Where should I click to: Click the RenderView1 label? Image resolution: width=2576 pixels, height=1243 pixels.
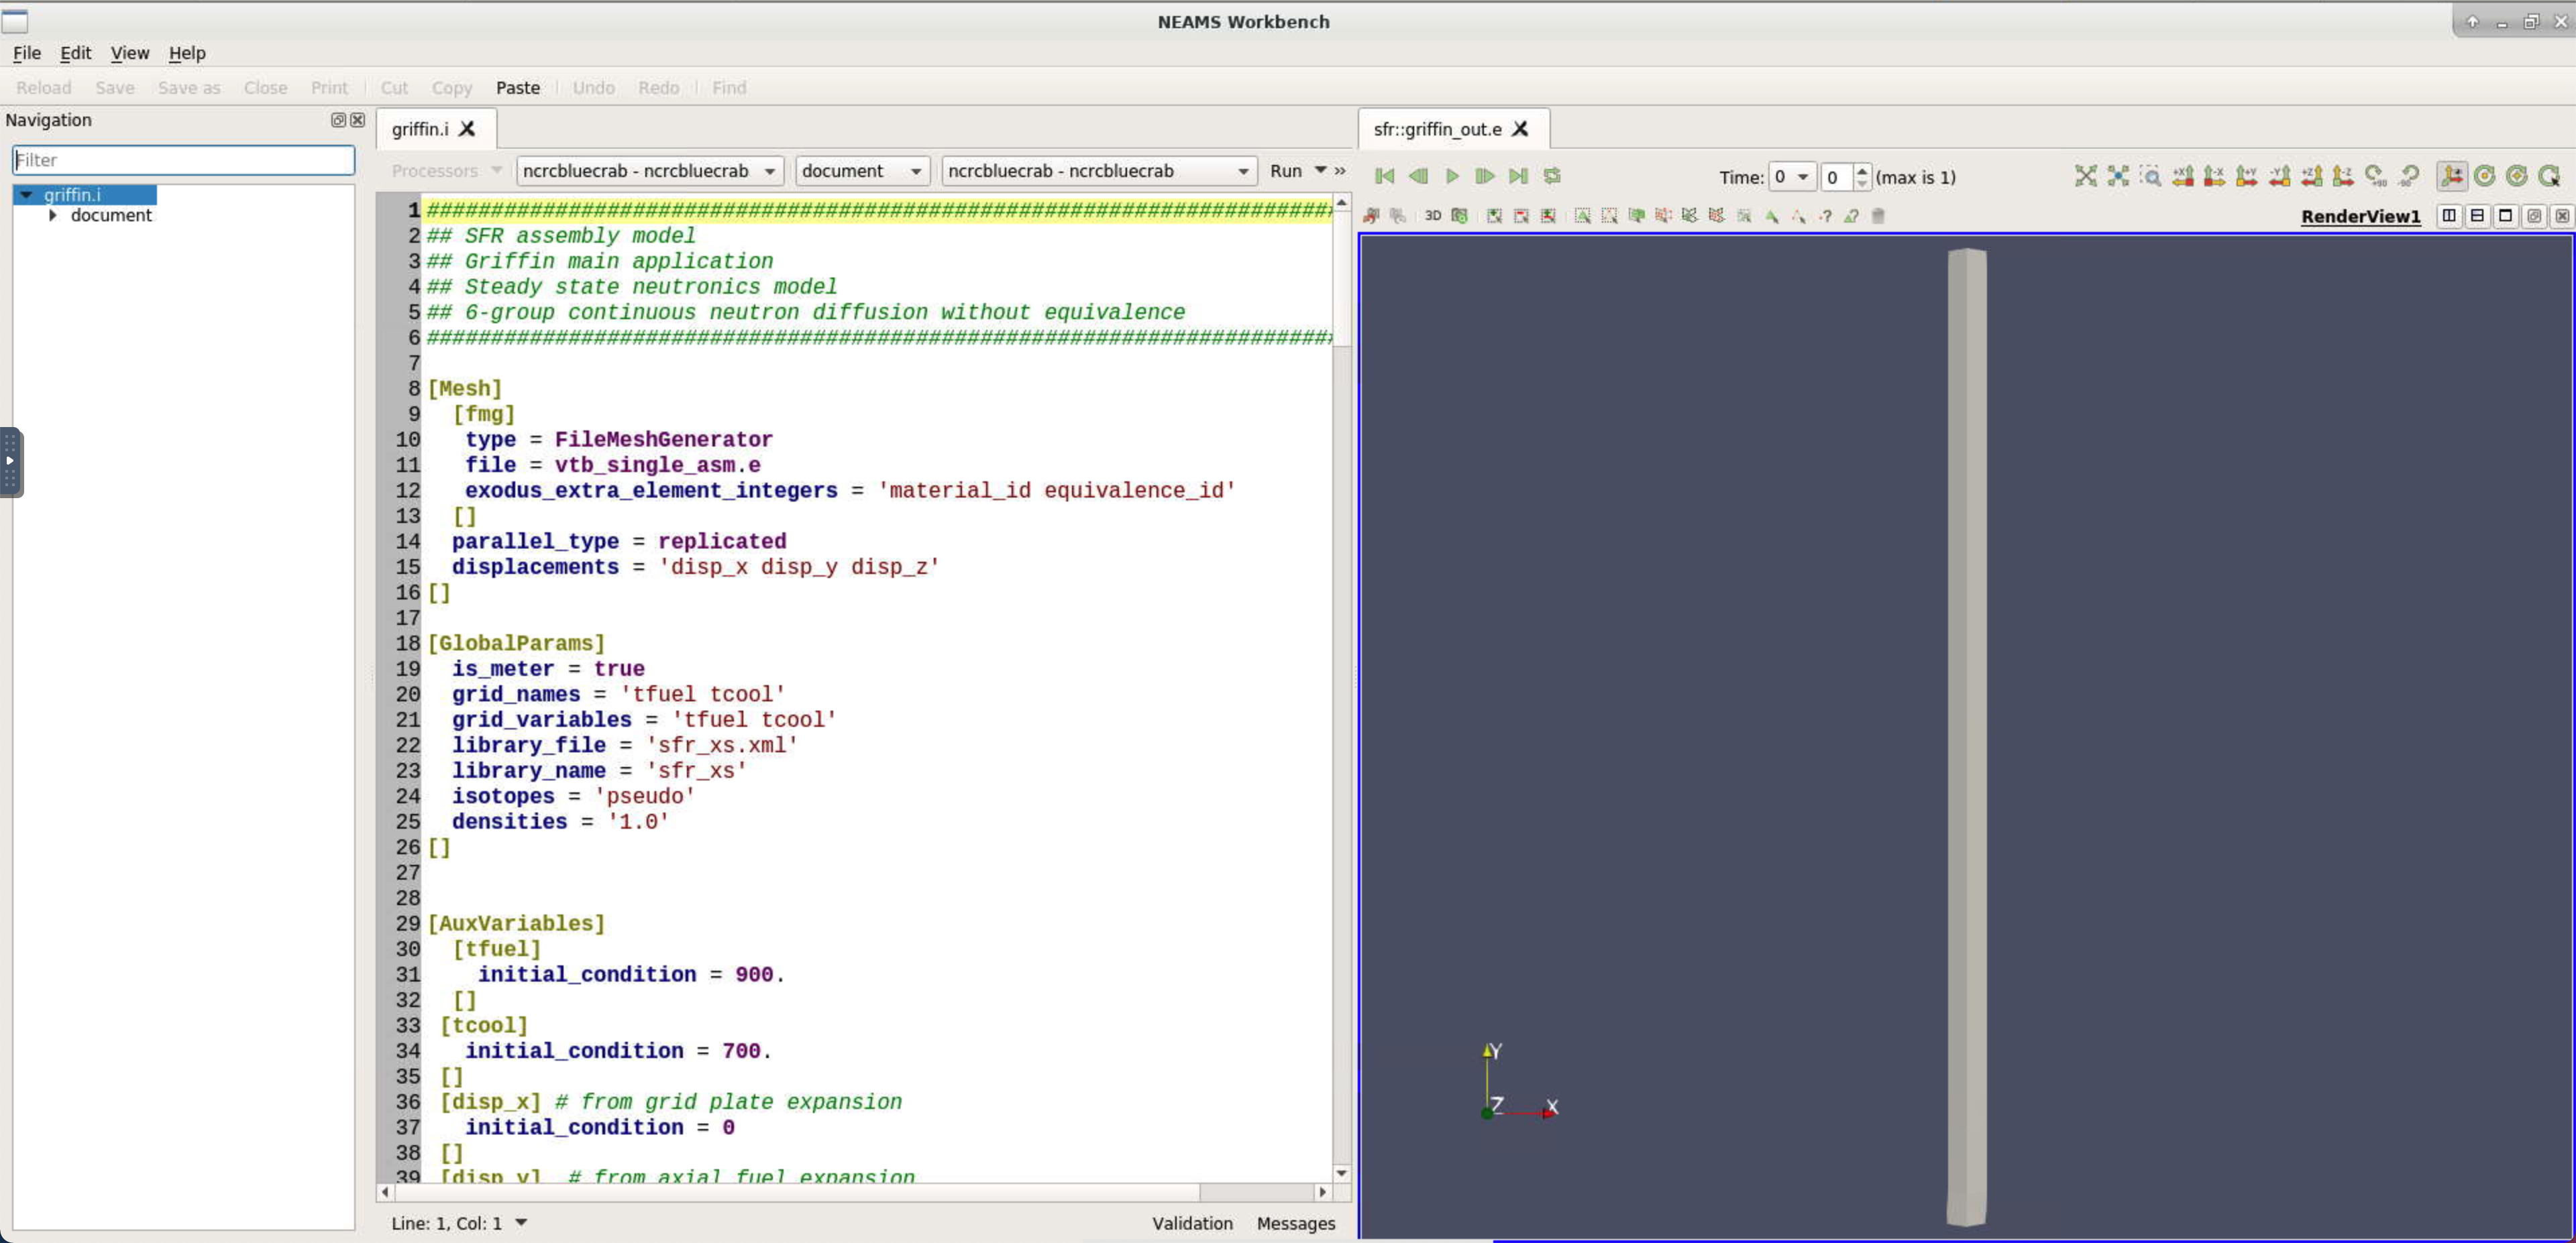(2360, 216)
